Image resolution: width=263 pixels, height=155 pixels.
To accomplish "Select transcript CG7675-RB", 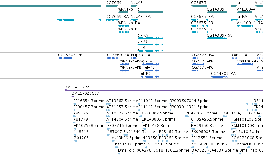I will click(x=199, y=26).
